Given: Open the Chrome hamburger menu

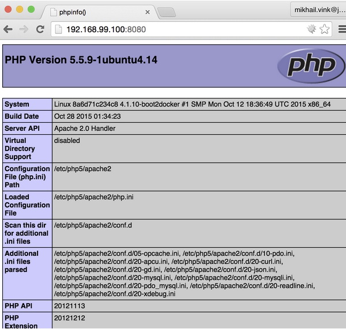Looking at the screenshot, I should pos(342,29).
